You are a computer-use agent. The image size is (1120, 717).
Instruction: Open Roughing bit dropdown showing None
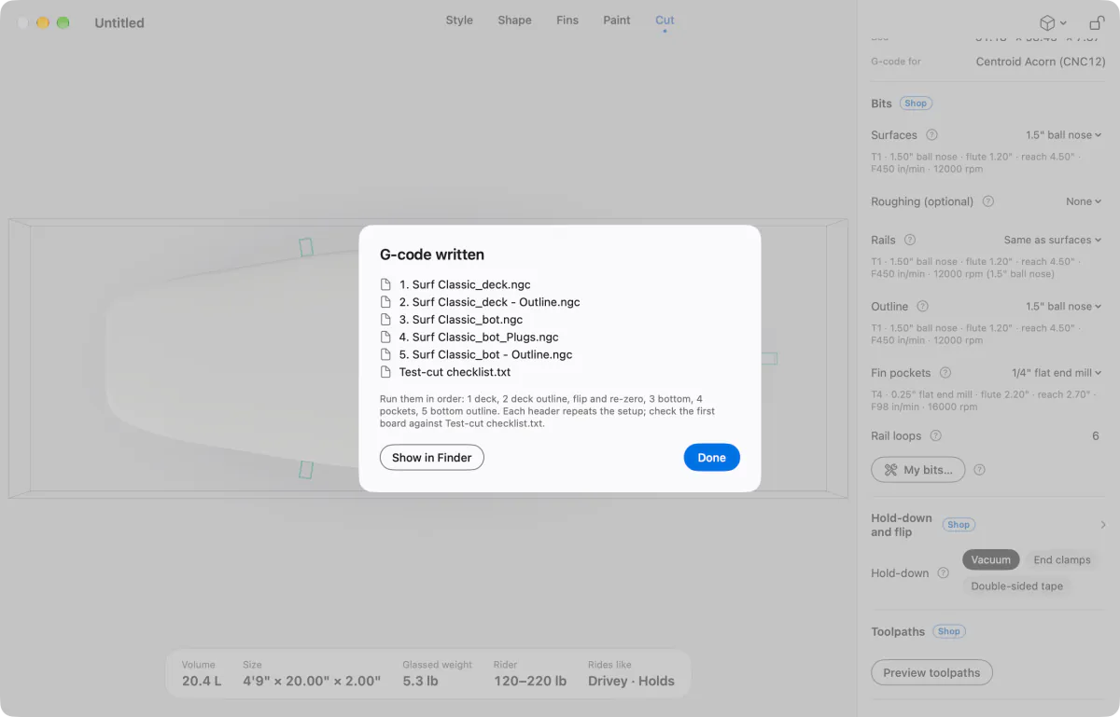pyautogui.click(x=1084, y=201)
